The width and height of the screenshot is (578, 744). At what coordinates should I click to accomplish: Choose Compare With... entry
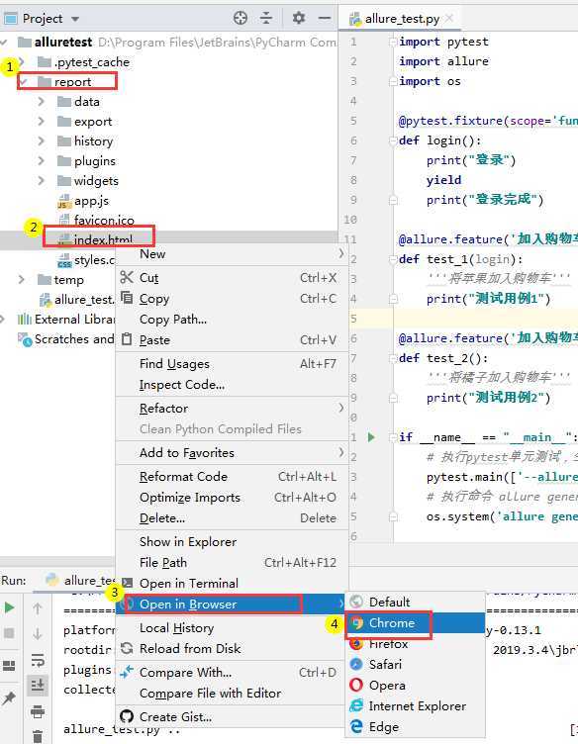click(x=232, y=673)
